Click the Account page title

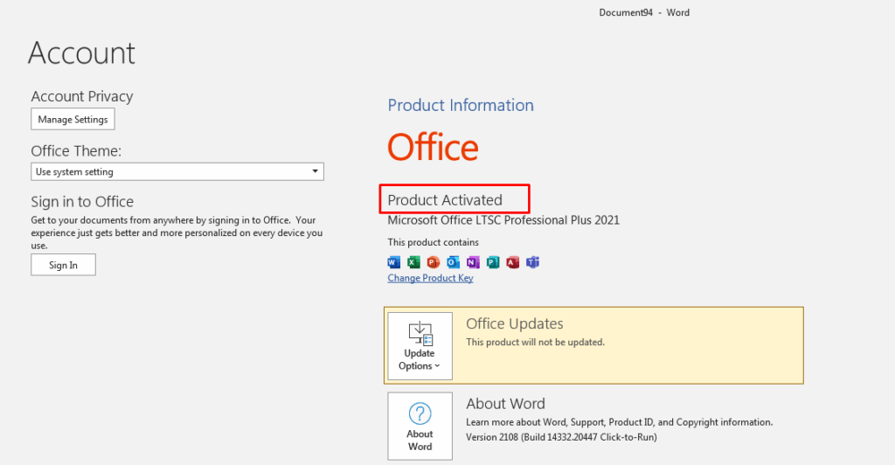tap(81, 53)
